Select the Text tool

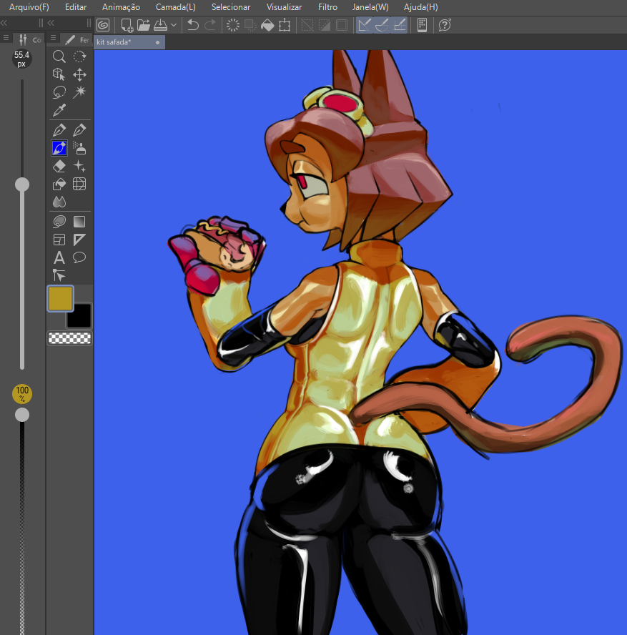(59, 257)
